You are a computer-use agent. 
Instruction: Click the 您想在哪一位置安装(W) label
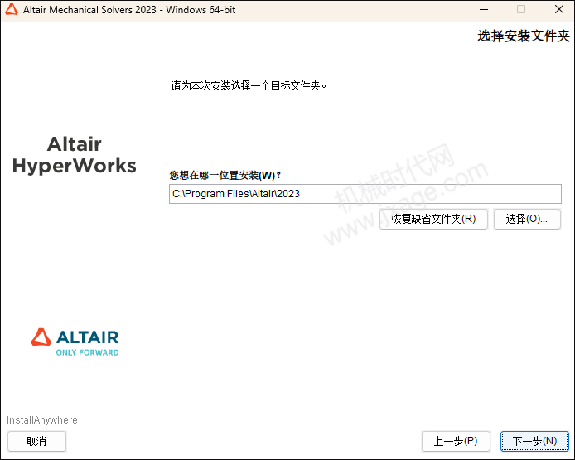click(225, 176)
